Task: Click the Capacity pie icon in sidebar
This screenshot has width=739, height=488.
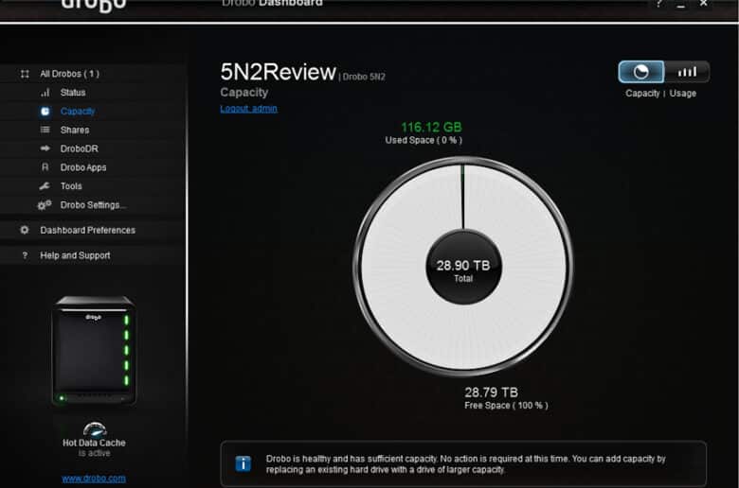Action: click(45, 112)
